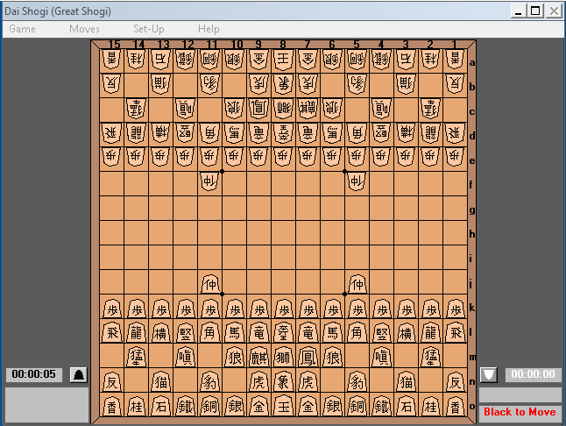This screenshot has width=566, height=426.
Task: Select Black's Silver General on square 6o
Action: (332, 407)
